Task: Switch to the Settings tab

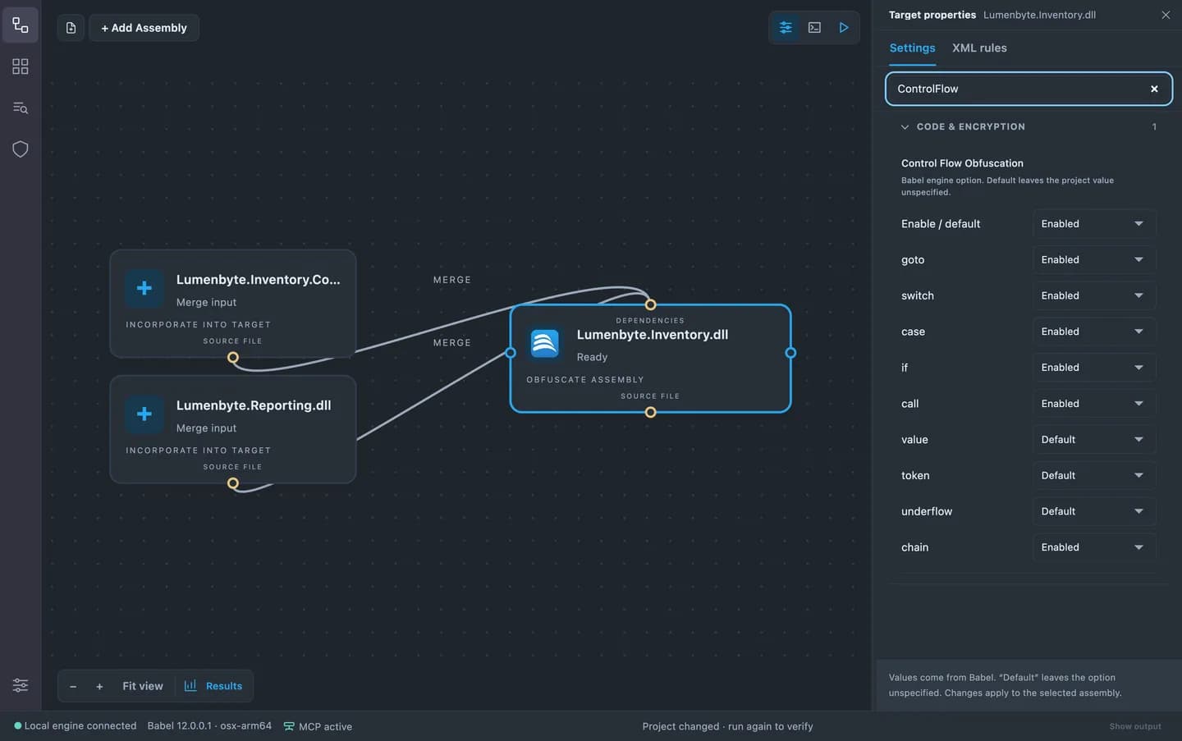Action: [912, 48]
